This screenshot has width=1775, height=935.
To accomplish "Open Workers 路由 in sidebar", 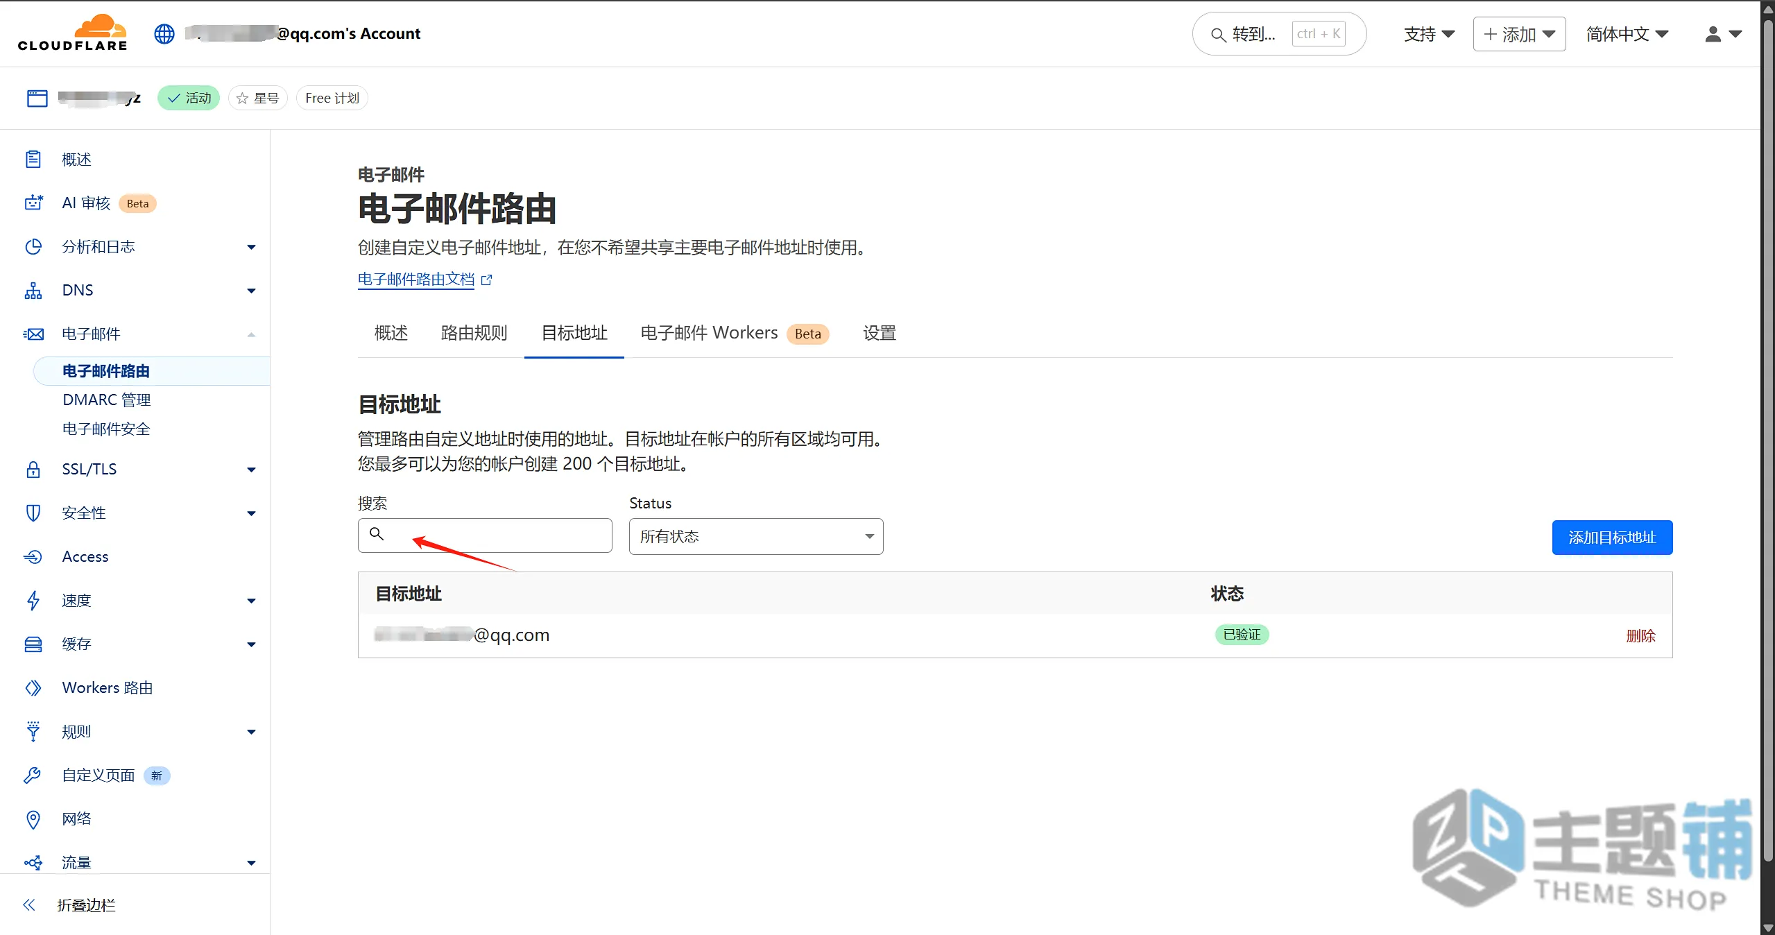I will click(108, 688).
